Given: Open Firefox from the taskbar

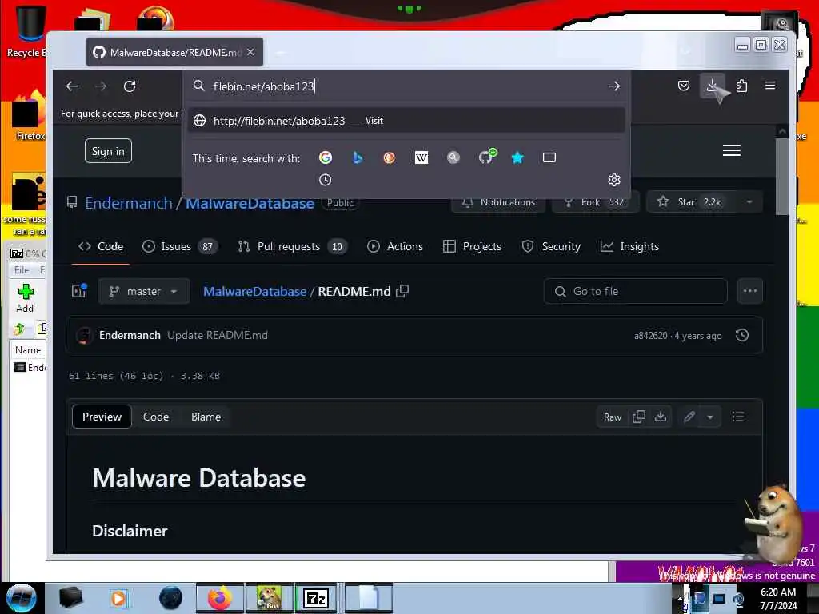Looking at the screenshot, I should click(219, 598).
